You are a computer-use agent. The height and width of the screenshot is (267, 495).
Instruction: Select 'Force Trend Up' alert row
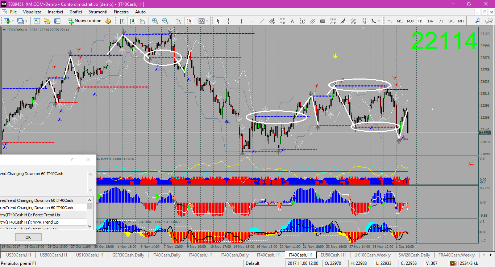[43, 215]
